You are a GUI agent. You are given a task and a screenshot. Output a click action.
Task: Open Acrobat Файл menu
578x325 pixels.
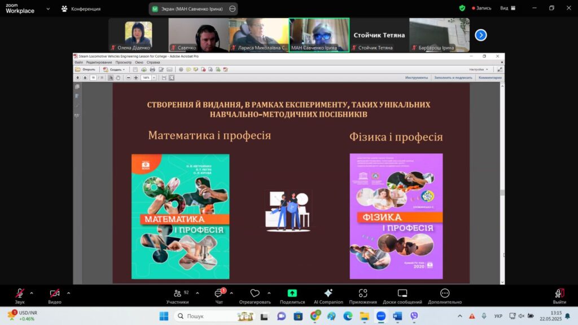coord(79,63)
